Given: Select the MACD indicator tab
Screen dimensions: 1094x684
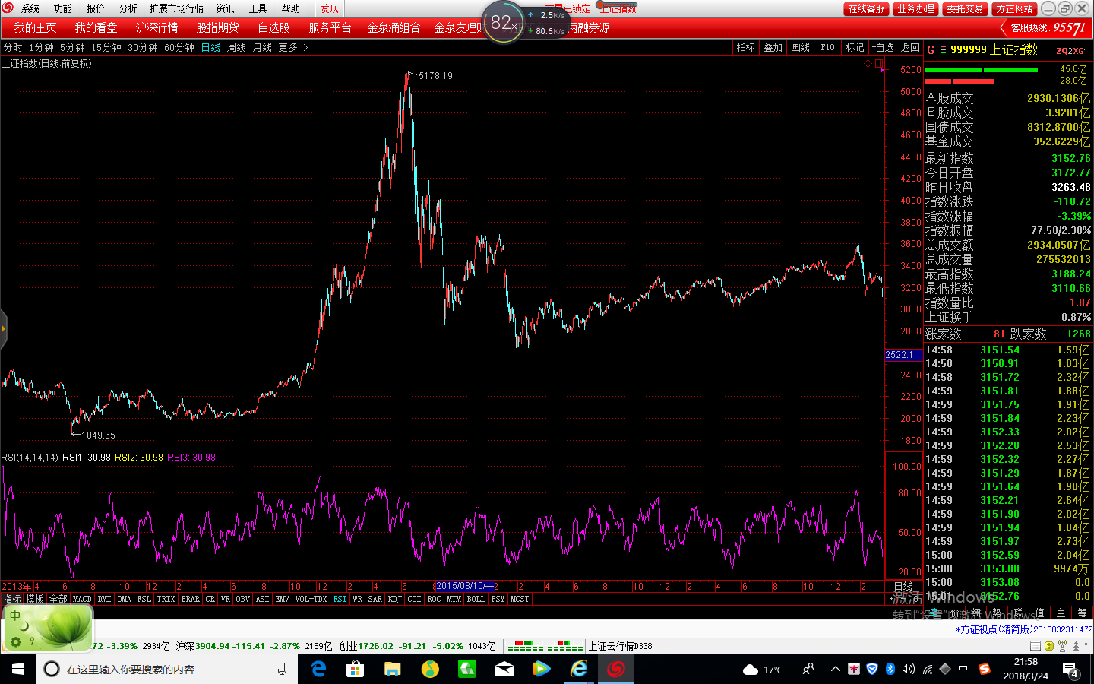Looking at the screenshot, I should pos(82,599).
